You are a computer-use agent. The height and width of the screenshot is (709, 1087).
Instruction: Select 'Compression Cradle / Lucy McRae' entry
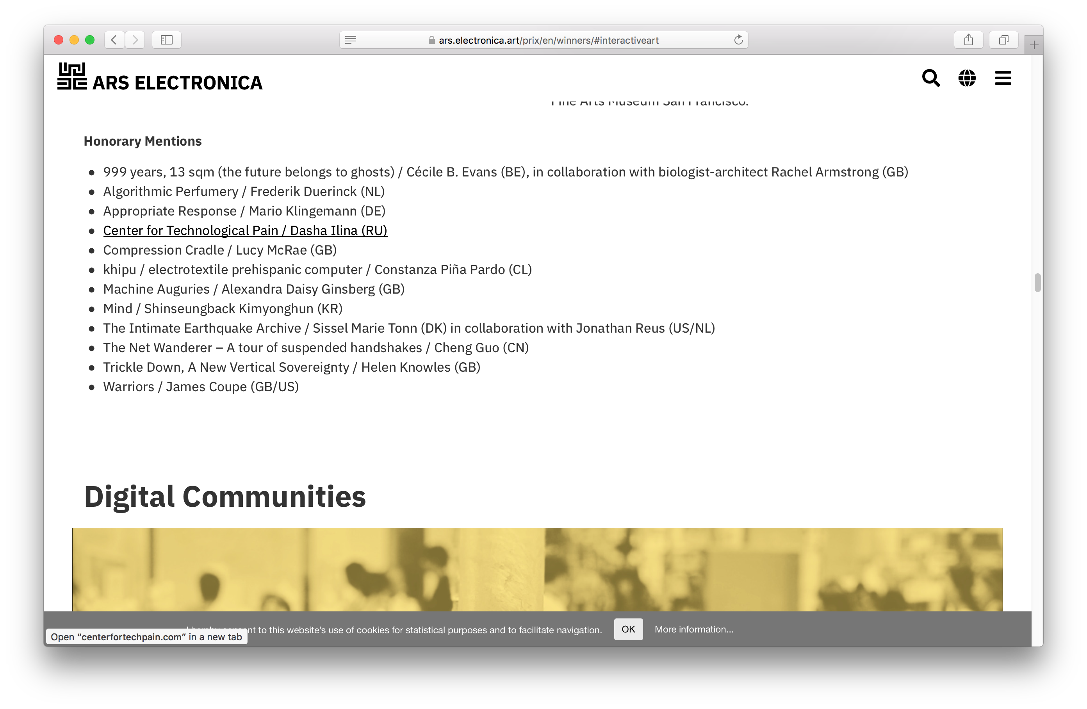[220, 250]
